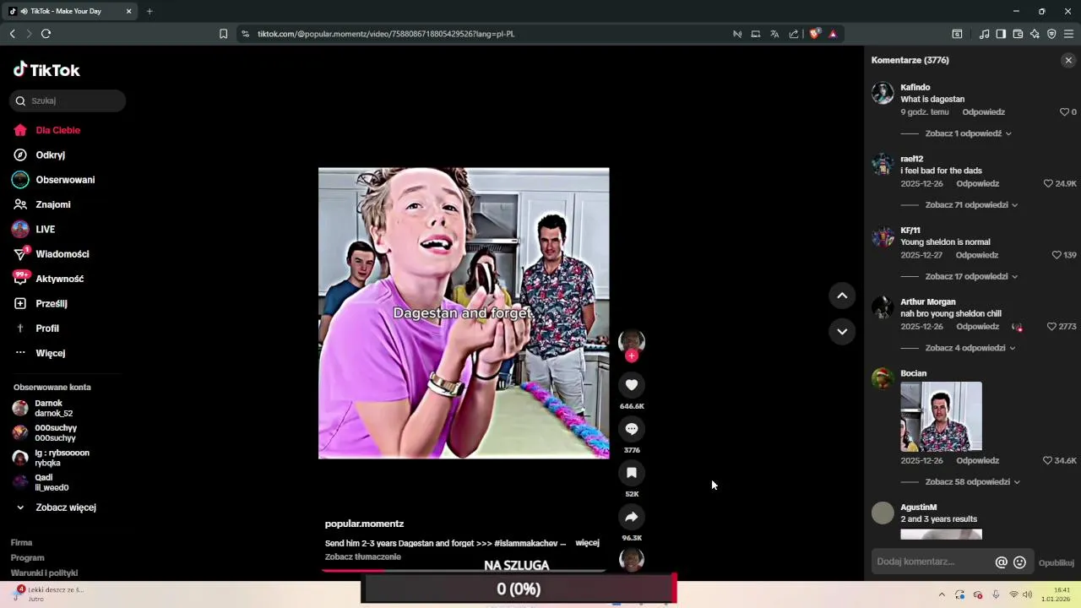Go to the previous video with up arrow
This screenshot has width=1081, height=608.
[842, 296]
